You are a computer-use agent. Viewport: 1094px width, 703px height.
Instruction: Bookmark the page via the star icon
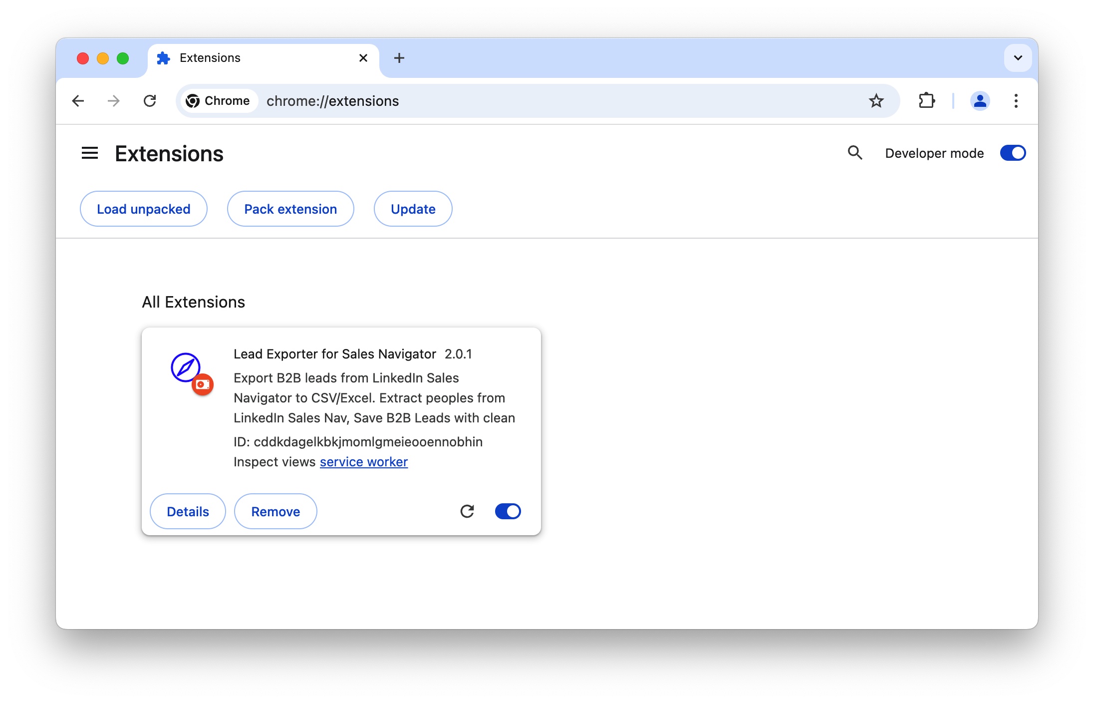click(876, 101)
